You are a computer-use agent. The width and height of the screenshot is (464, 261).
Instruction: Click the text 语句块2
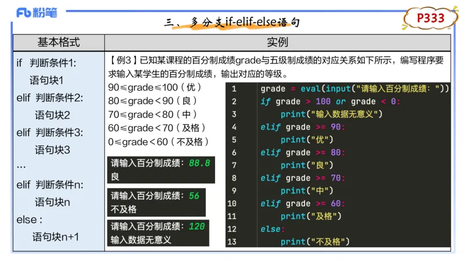click(52, 115)
